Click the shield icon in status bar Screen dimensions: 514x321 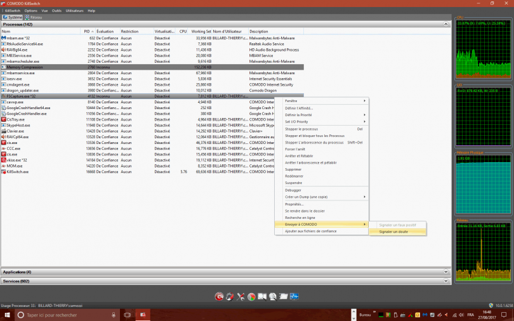(491, 305)
